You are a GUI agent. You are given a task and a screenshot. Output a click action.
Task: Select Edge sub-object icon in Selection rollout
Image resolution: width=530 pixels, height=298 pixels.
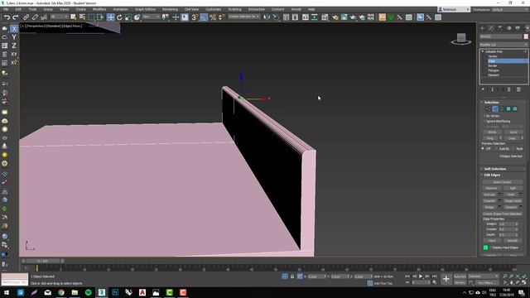495,108
